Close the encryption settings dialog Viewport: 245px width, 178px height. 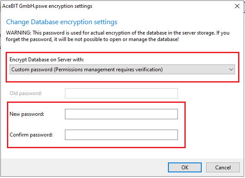coord(237,6)
